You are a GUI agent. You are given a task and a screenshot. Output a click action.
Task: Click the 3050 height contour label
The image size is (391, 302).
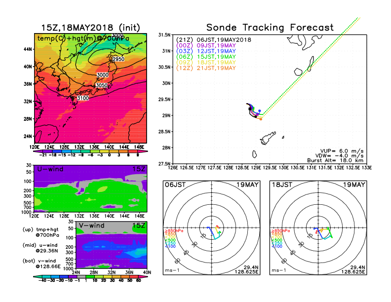pos(102,85)
